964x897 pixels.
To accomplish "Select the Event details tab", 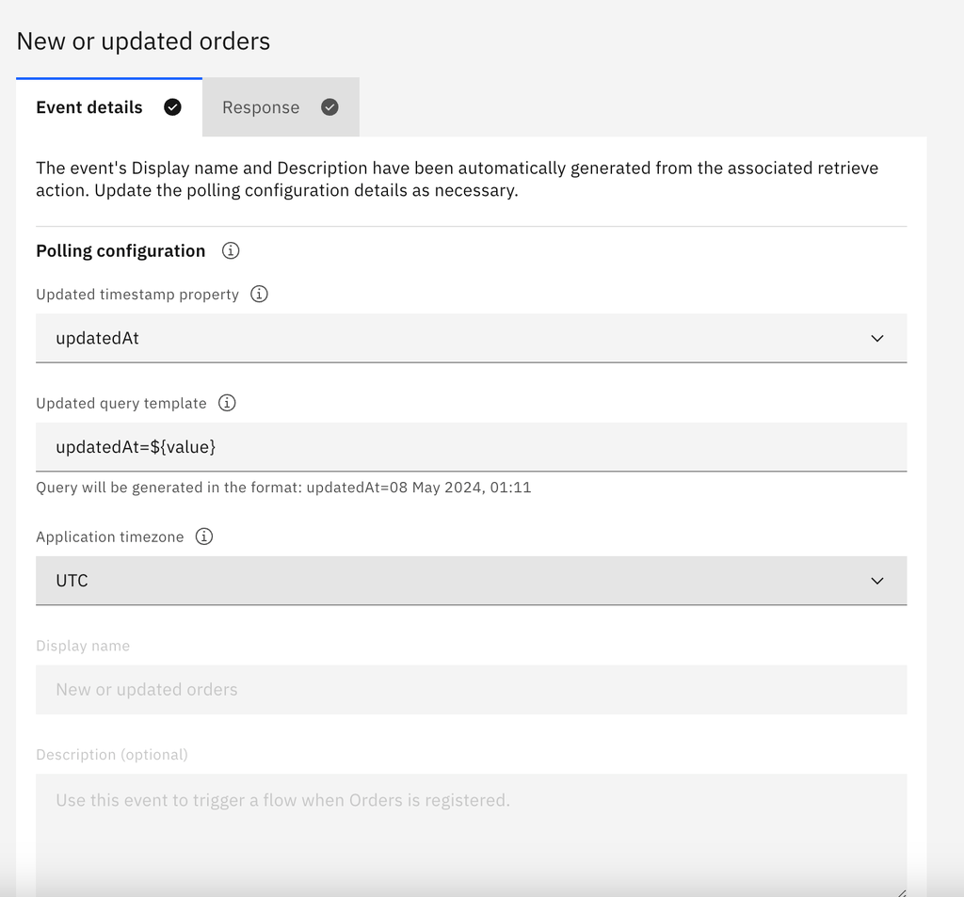I will (x=109, y=107).
